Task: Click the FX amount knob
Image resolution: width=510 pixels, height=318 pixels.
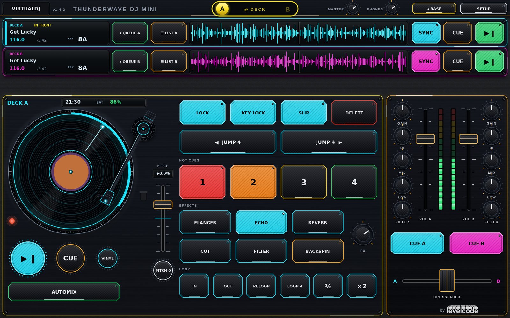Action: point(363,235)
